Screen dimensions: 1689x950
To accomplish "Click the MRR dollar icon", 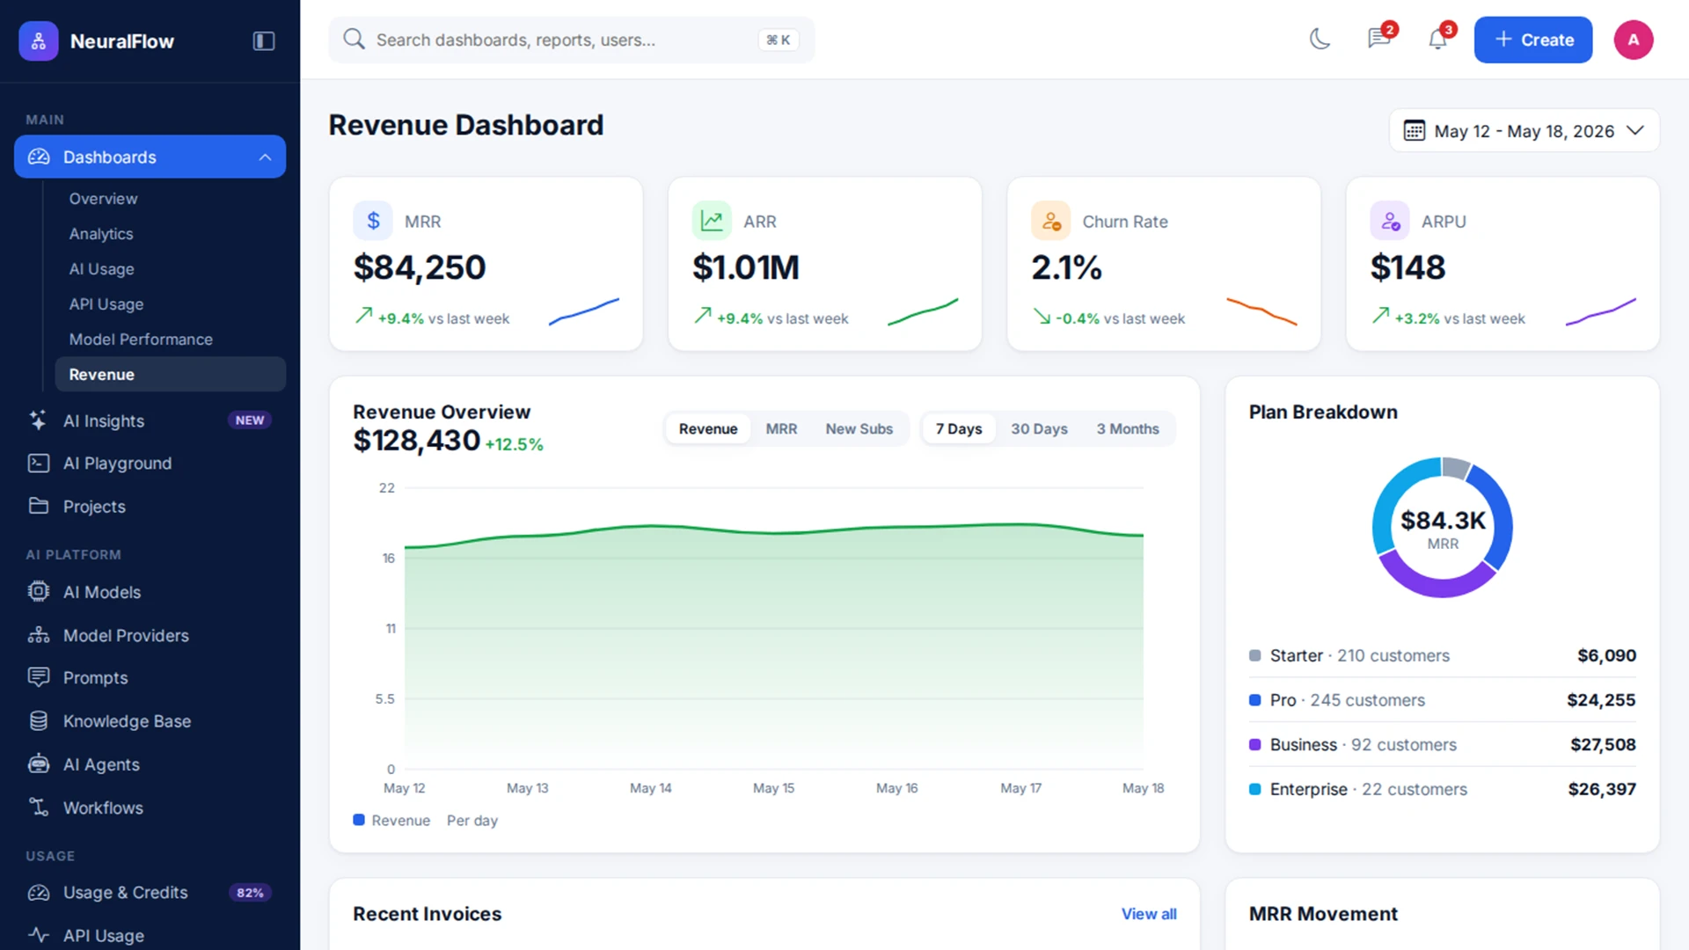I will [373, 221].
